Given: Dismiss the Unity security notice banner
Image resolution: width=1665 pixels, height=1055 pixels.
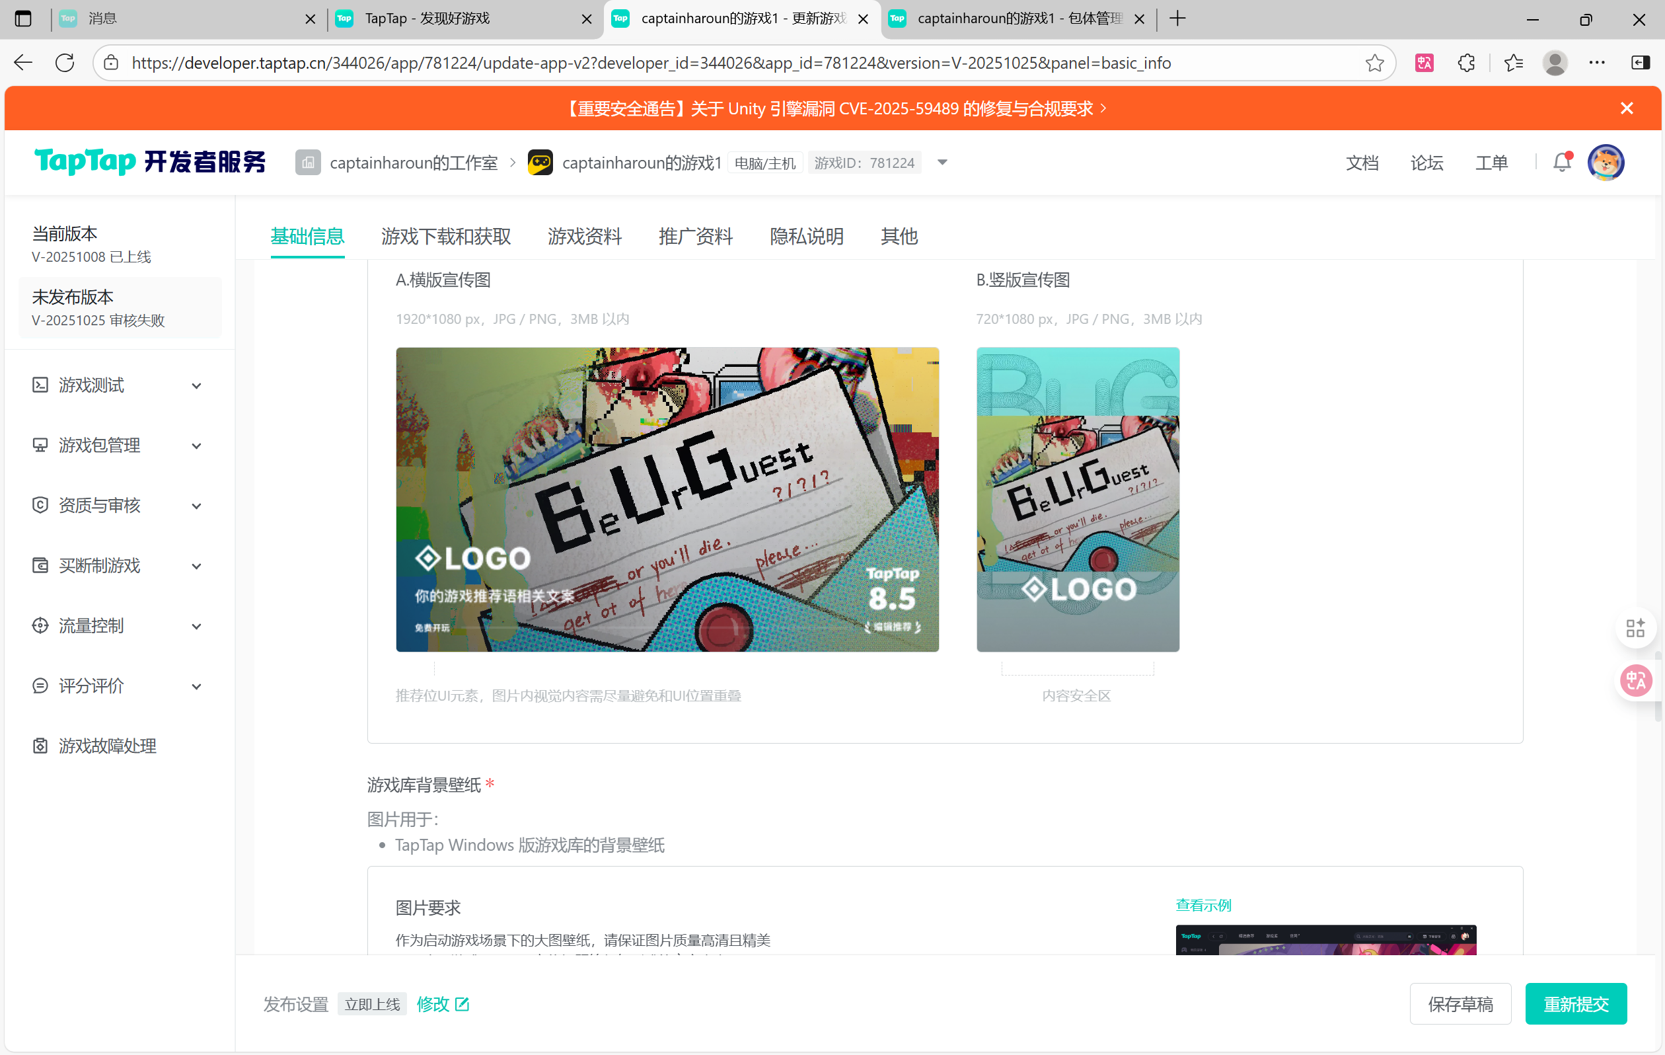Looking at the screenshot, I should (x=1626, y=108).
